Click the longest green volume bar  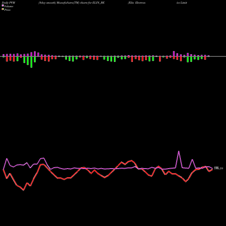point(31,62)
